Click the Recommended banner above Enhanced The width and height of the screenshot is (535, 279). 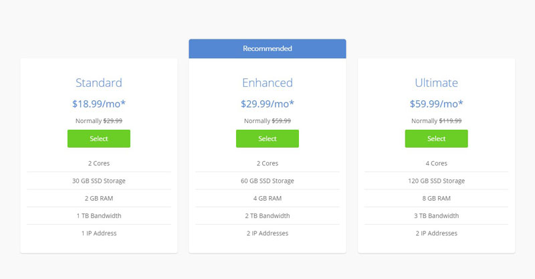click(x=267, y=48)
